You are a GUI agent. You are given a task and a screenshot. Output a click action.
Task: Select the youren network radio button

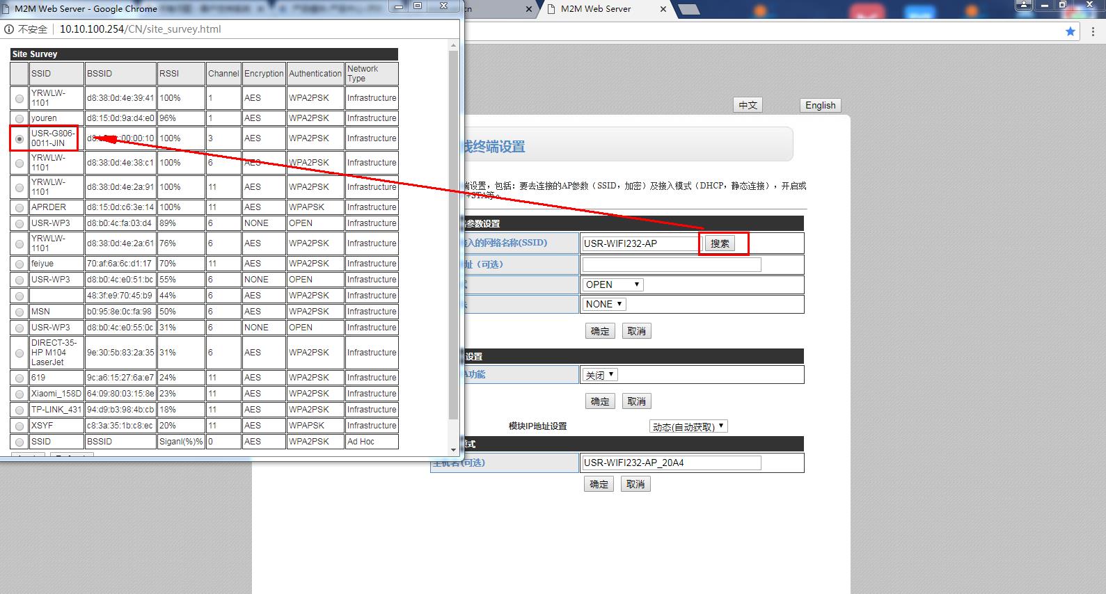[x=19, y=118]
